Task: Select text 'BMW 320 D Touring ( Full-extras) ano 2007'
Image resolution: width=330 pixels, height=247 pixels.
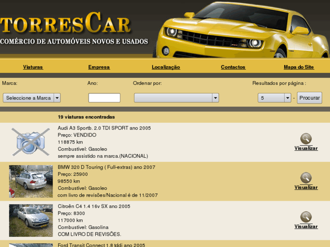Action: point(107,167)
